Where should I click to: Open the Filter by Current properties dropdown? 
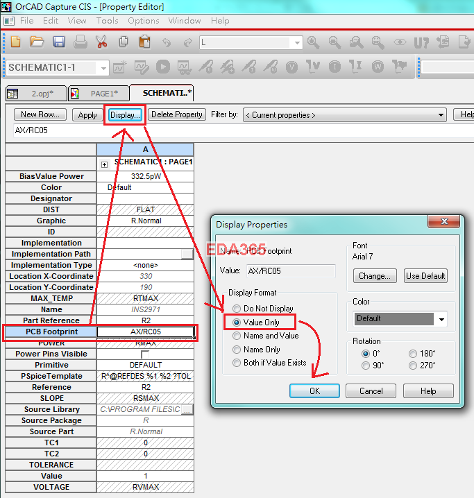pyautogui.click(x=441, y=115)
